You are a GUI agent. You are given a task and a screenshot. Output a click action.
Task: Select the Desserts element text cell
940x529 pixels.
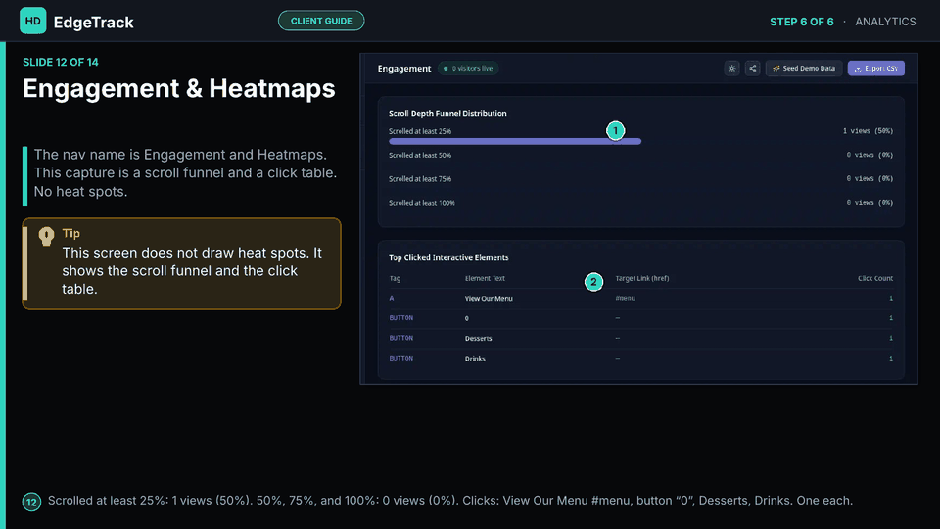tap(479, 338)
